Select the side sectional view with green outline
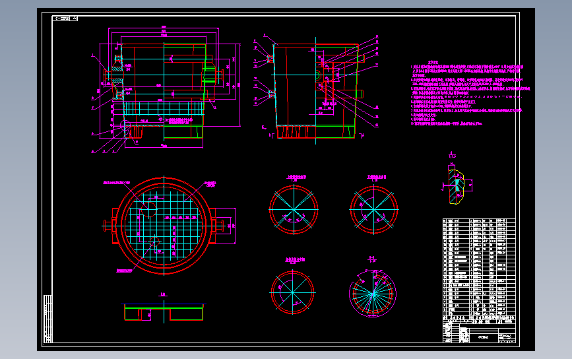572x359 pixels. tap(315, 89)
